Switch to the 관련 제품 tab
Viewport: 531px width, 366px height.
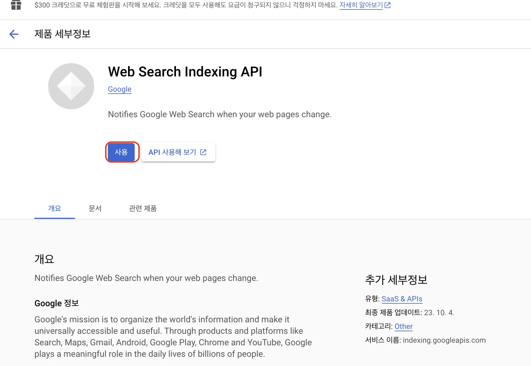pos(143,208)
